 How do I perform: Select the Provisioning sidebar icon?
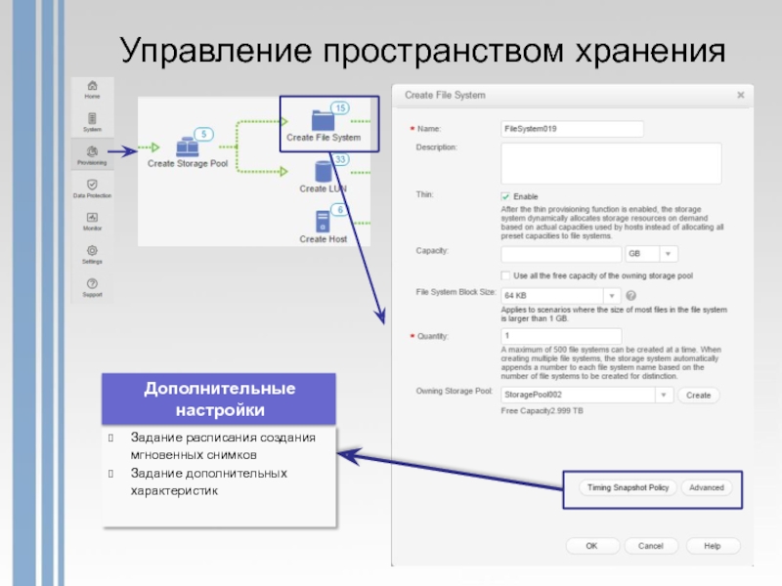click(x=92, y=155)
